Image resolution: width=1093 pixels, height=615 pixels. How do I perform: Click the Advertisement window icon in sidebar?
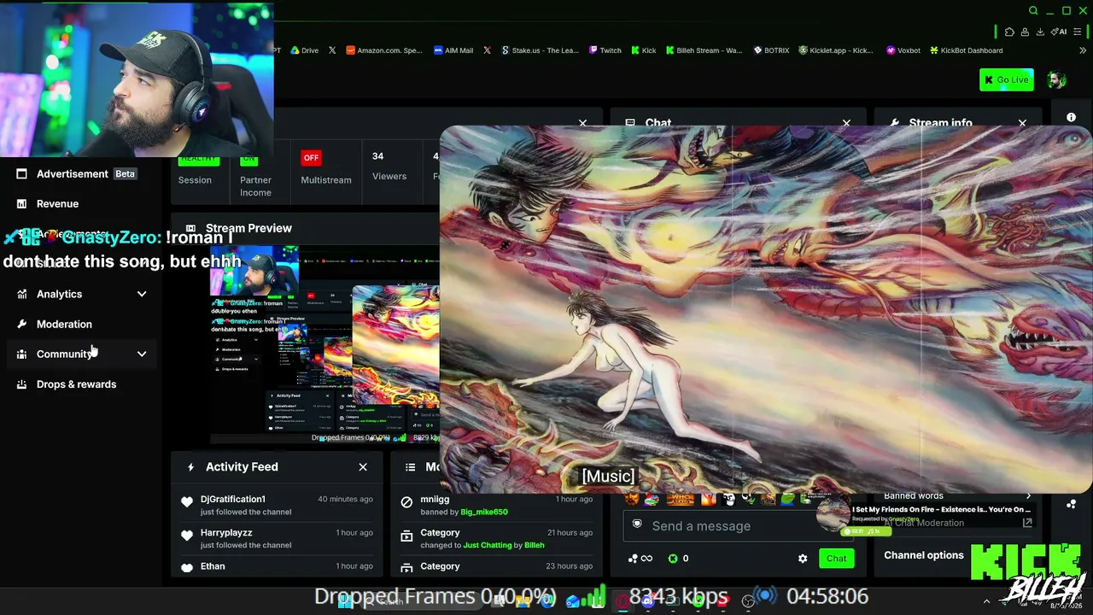(21, 173)
